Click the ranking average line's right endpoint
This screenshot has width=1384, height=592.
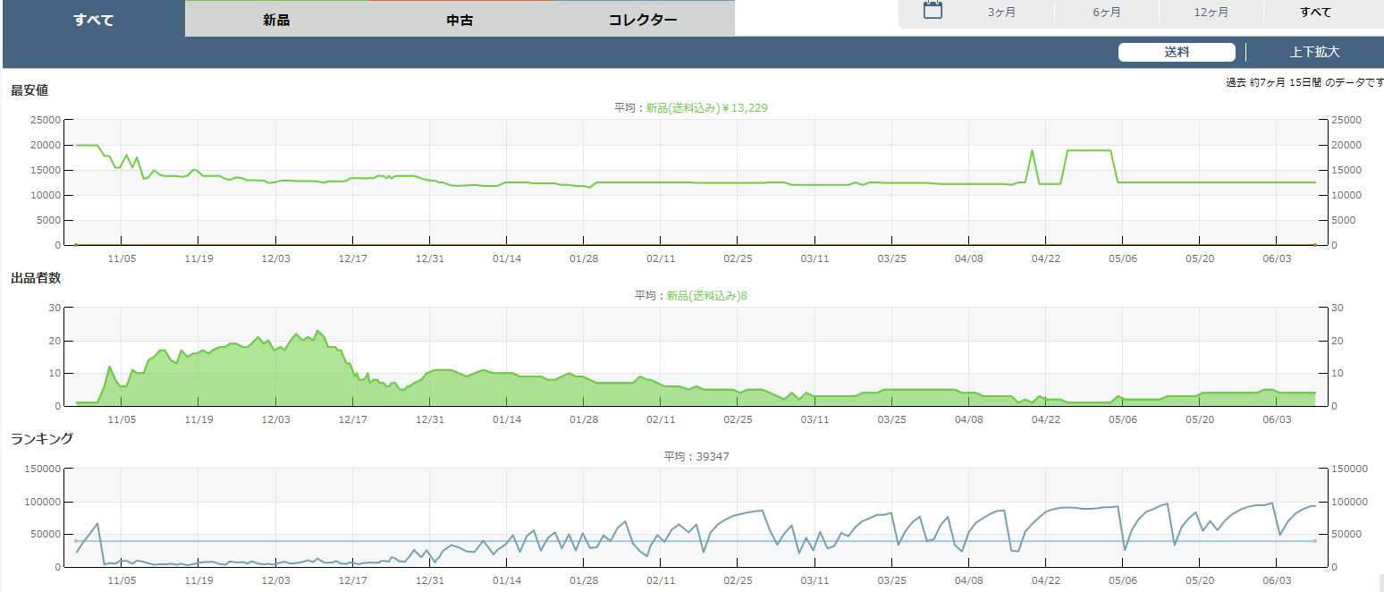tap(1314, 541)
